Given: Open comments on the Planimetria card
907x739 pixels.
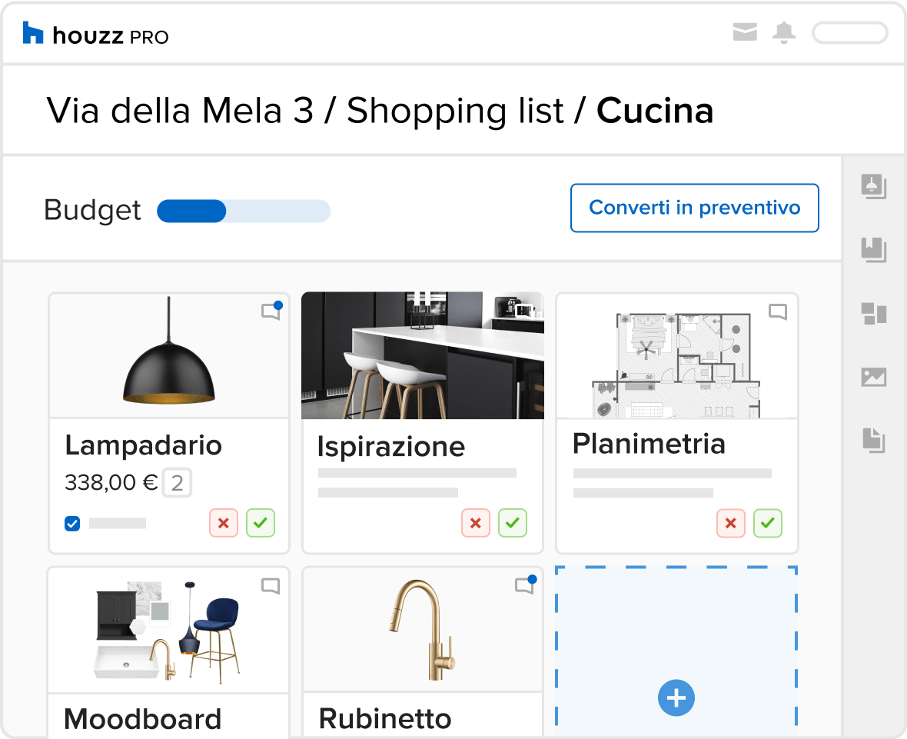Looking at the screenshot, I should point(777,312).
